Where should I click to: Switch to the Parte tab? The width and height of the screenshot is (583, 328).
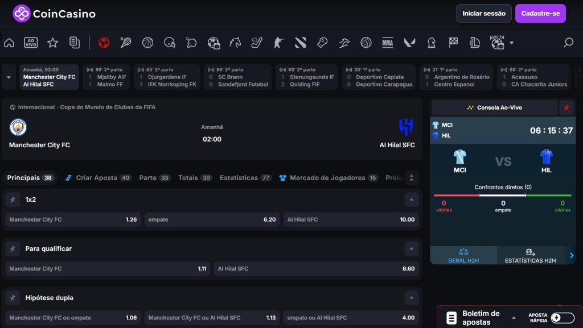155,178
